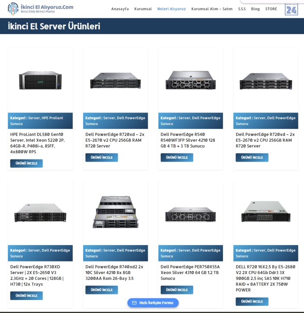This screenshot has width=304, height=313.
Task: Click category link on R740xd2 card
Action: click(115, 253)
